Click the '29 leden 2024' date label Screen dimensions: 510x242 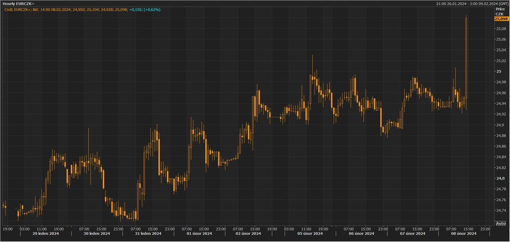click(x=45, y=234)
